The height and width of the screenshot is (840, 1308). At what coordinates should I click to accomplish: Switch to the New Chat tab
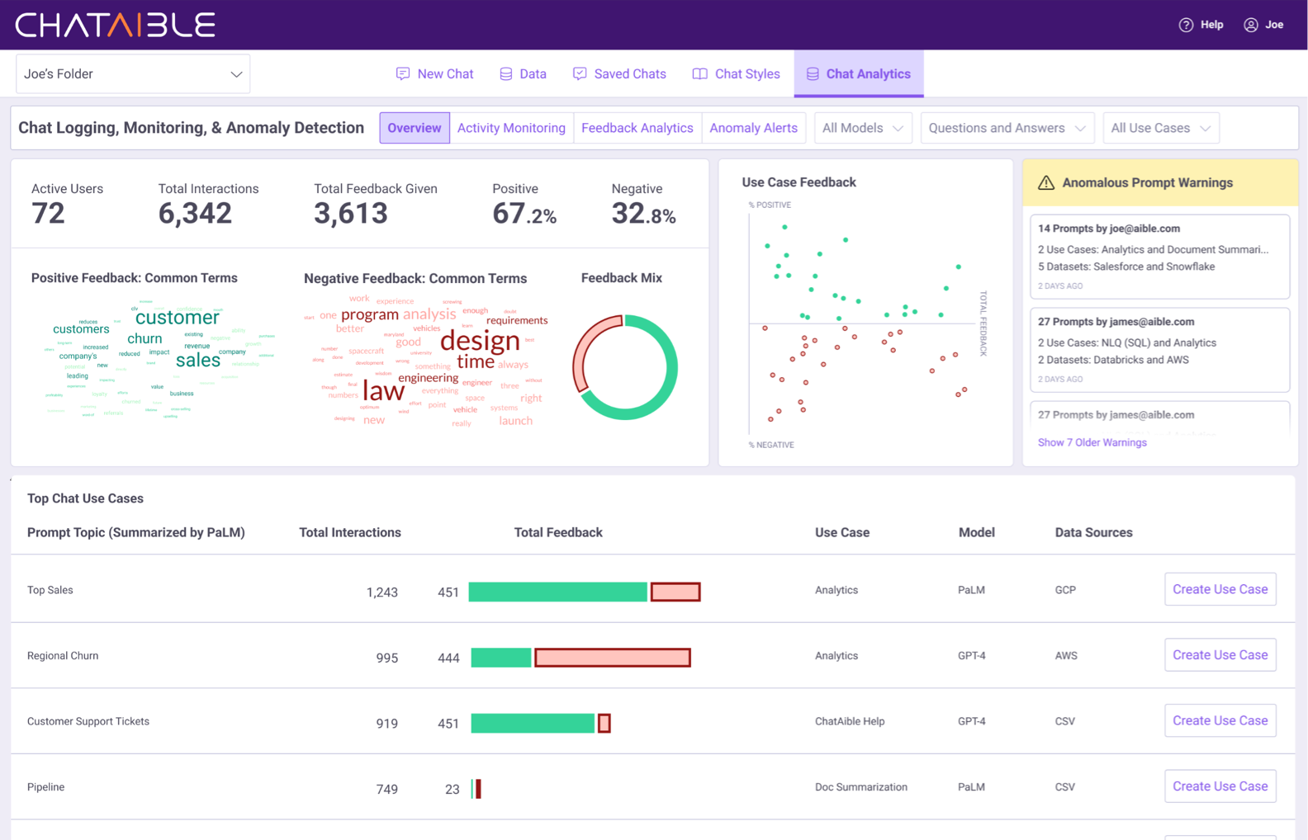pyautogui.click(x=435, y=74)
